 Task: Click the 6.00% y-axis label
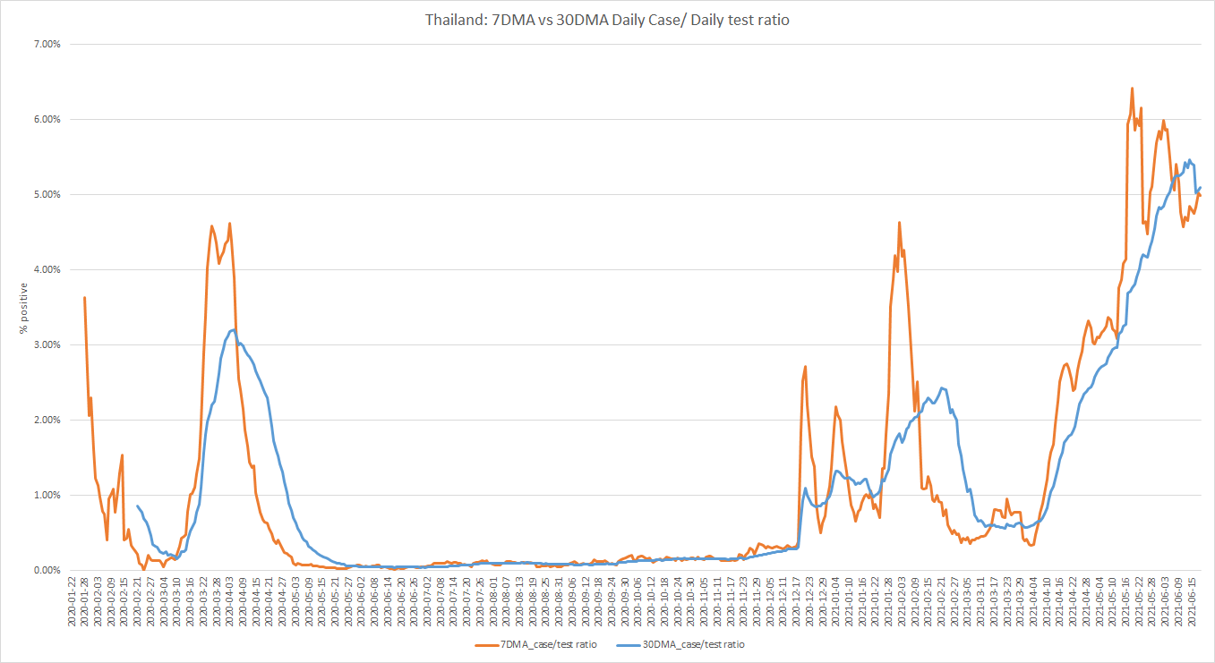46,119
